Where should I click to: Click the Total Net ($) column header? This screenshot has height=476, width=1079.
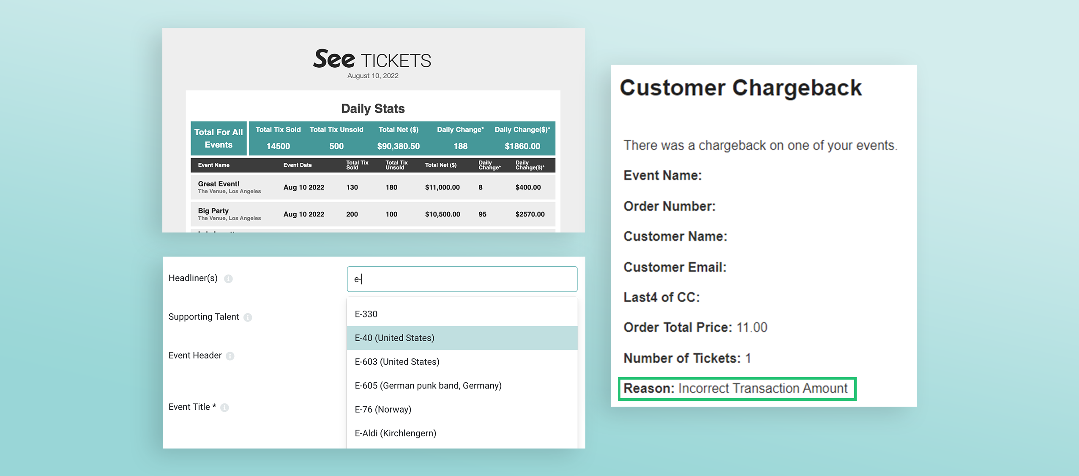441,165
